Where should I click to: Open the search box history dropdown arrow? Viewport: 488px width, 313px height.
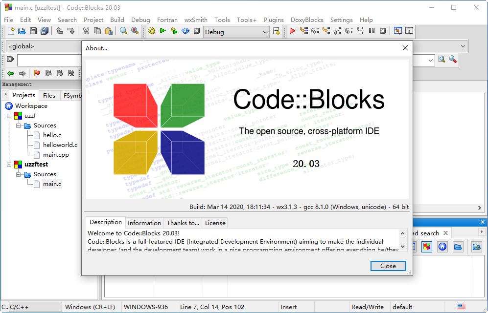click(x=431, y=60)
